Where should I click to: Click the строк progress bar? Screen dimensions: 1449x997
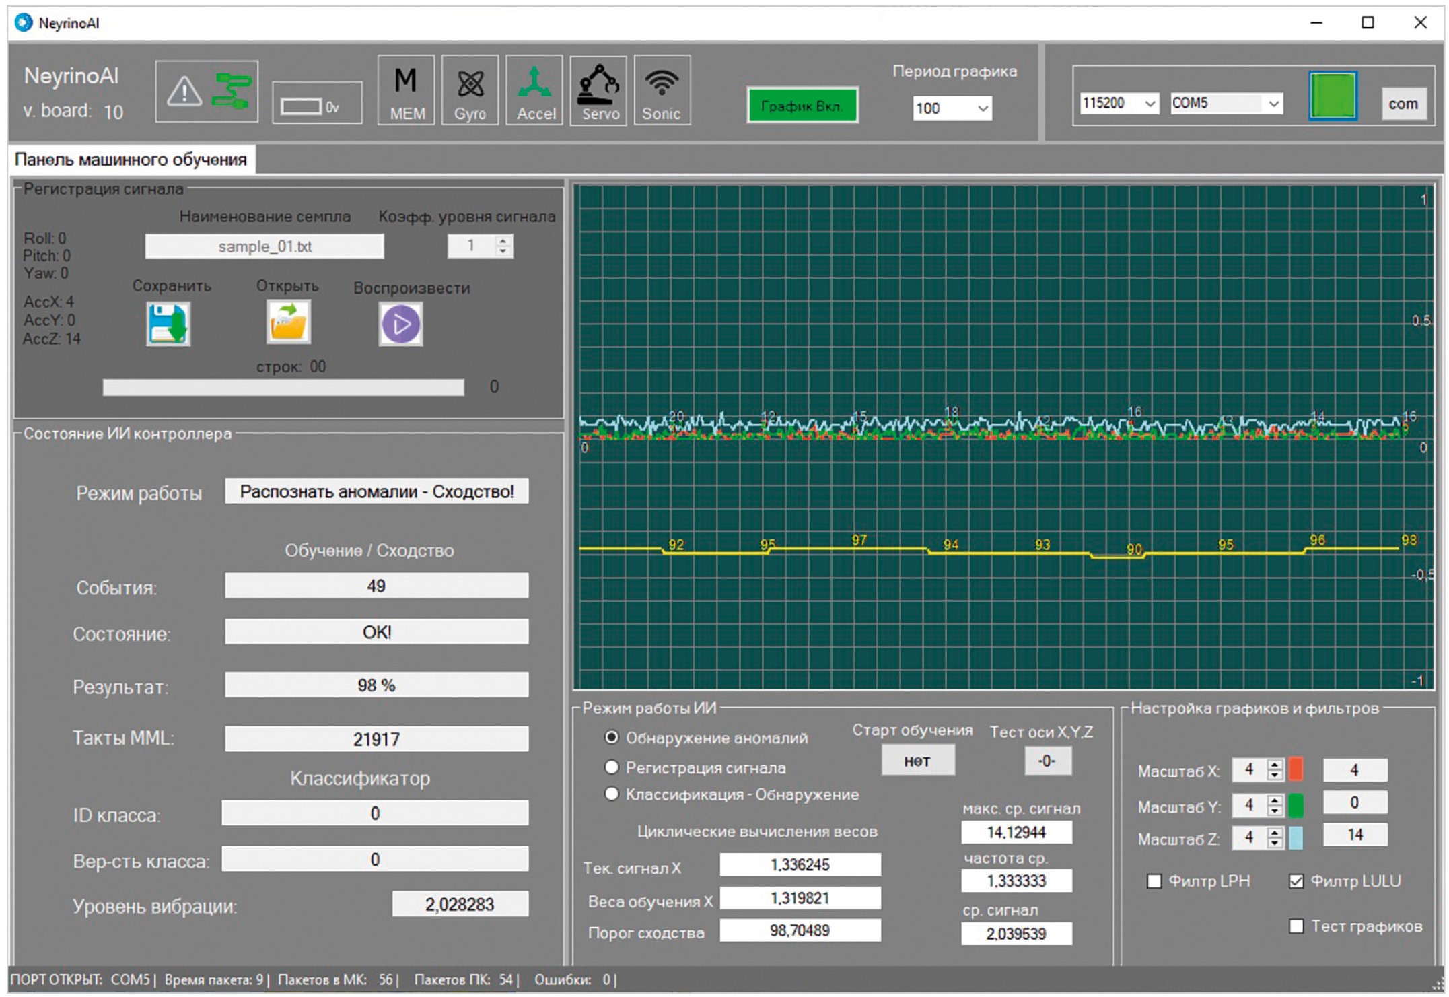(283, 387)
